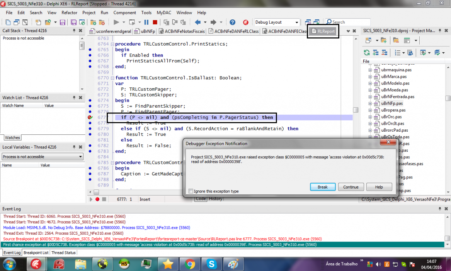Click the red breakpoint icon in editor status bar
Image resolution: width=451 pixels, height=271 pixels.
click(x=97, y=199)
